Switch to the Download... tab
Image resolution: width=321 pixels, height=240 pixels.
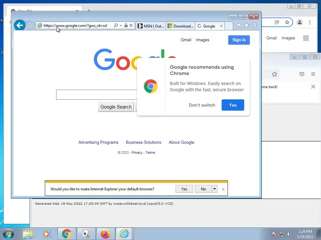tap(180, 26)
